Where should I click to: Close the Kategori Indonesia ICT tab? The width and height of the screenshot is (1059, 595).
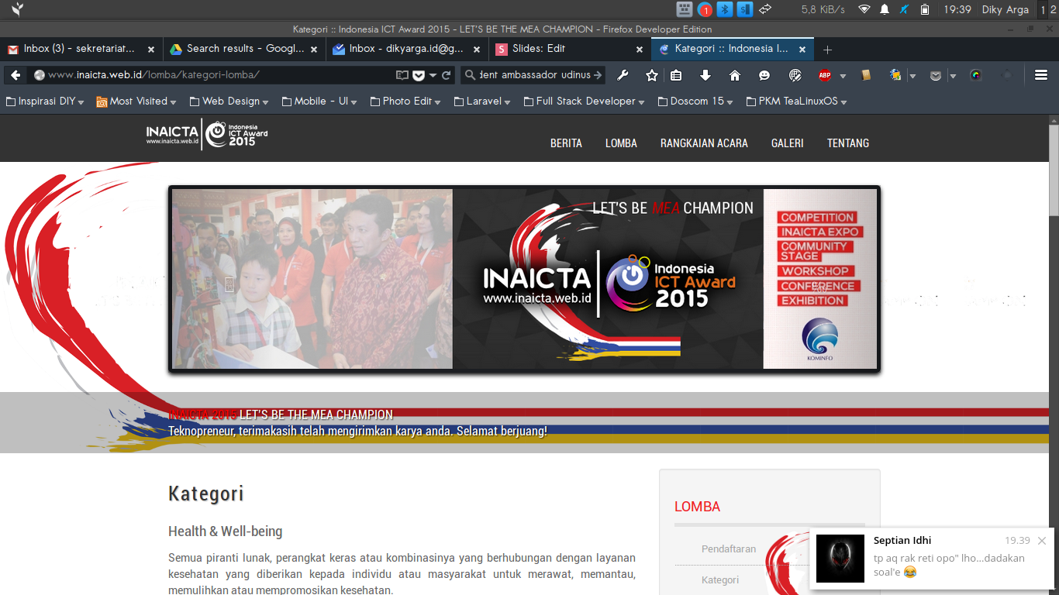[802, 49]
